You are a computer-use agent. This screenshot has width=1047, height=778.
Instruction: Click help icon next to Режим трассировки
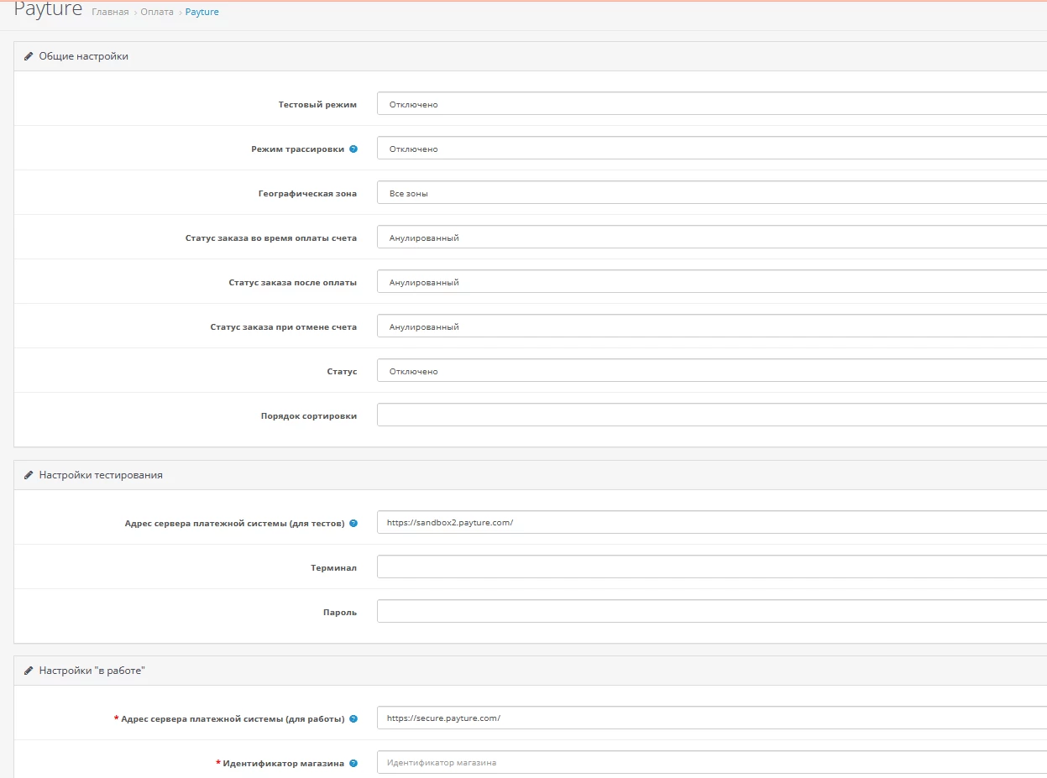(353, 149)
